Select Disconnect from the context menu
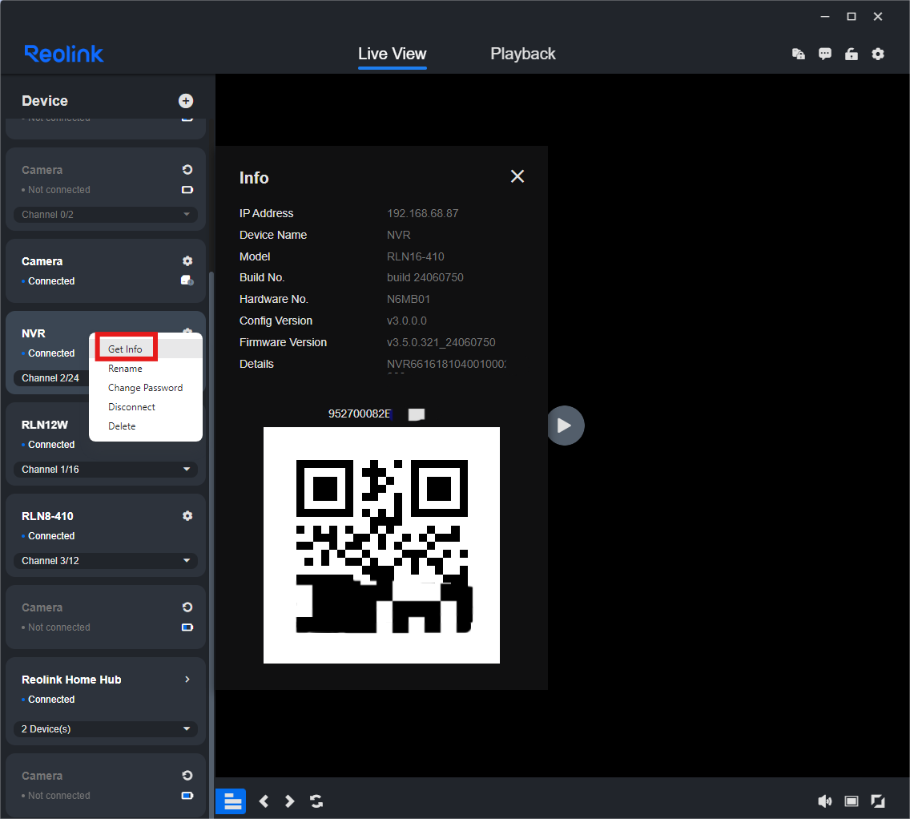This screenshot has width=910, height=819. click(x=147, y=407)
